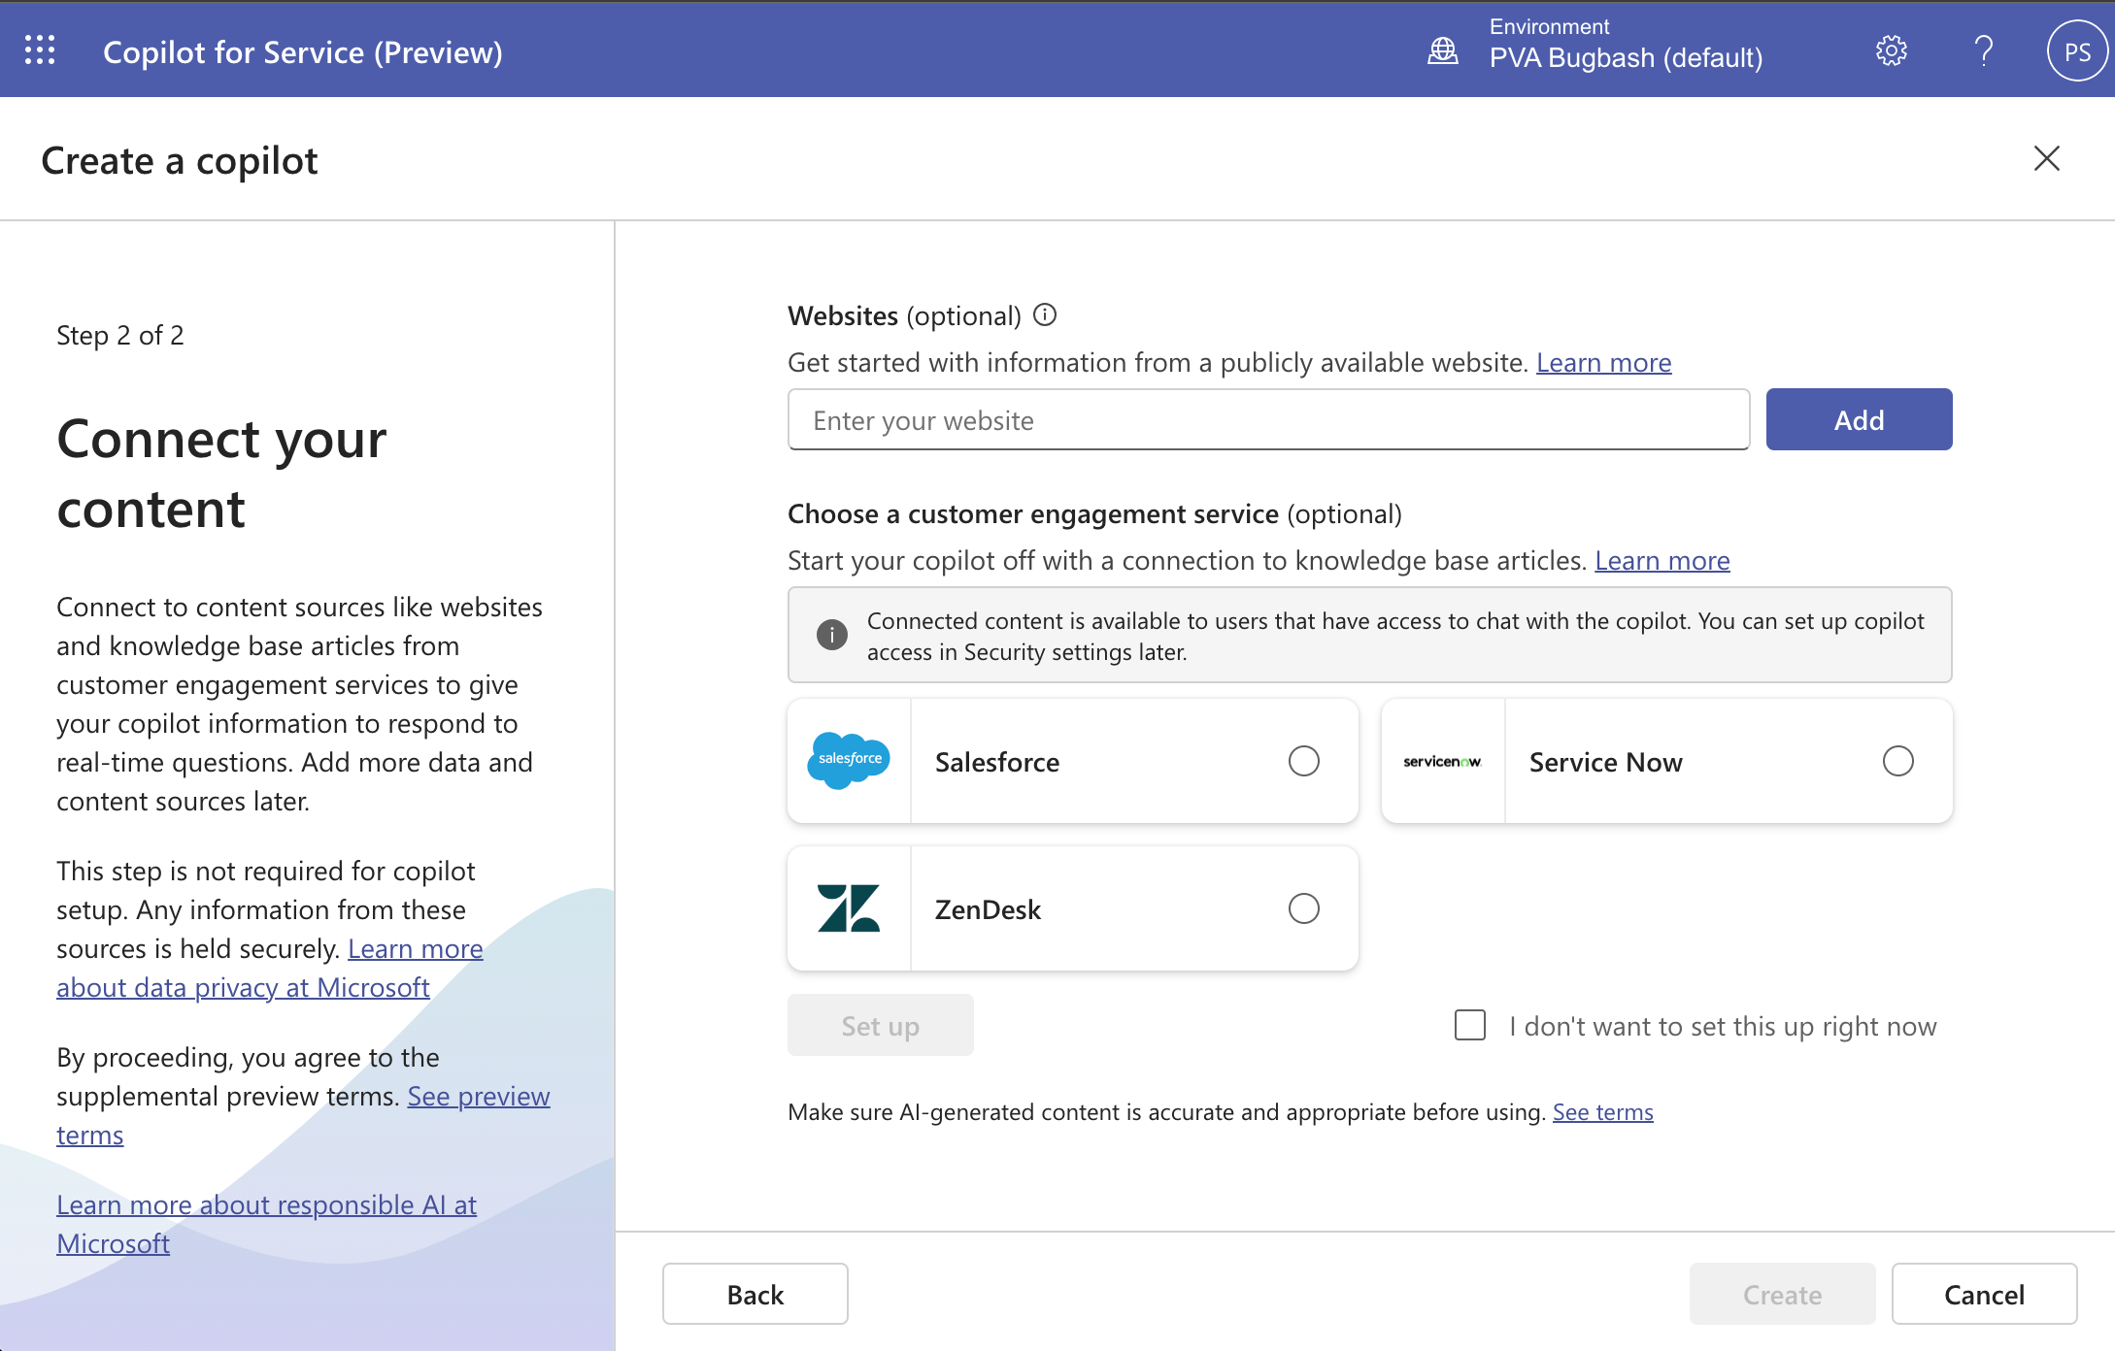Select the Salesforce radio button
This screenshot has width=2115, height=1351.
pyautogui.click(x=1306, y=761)
